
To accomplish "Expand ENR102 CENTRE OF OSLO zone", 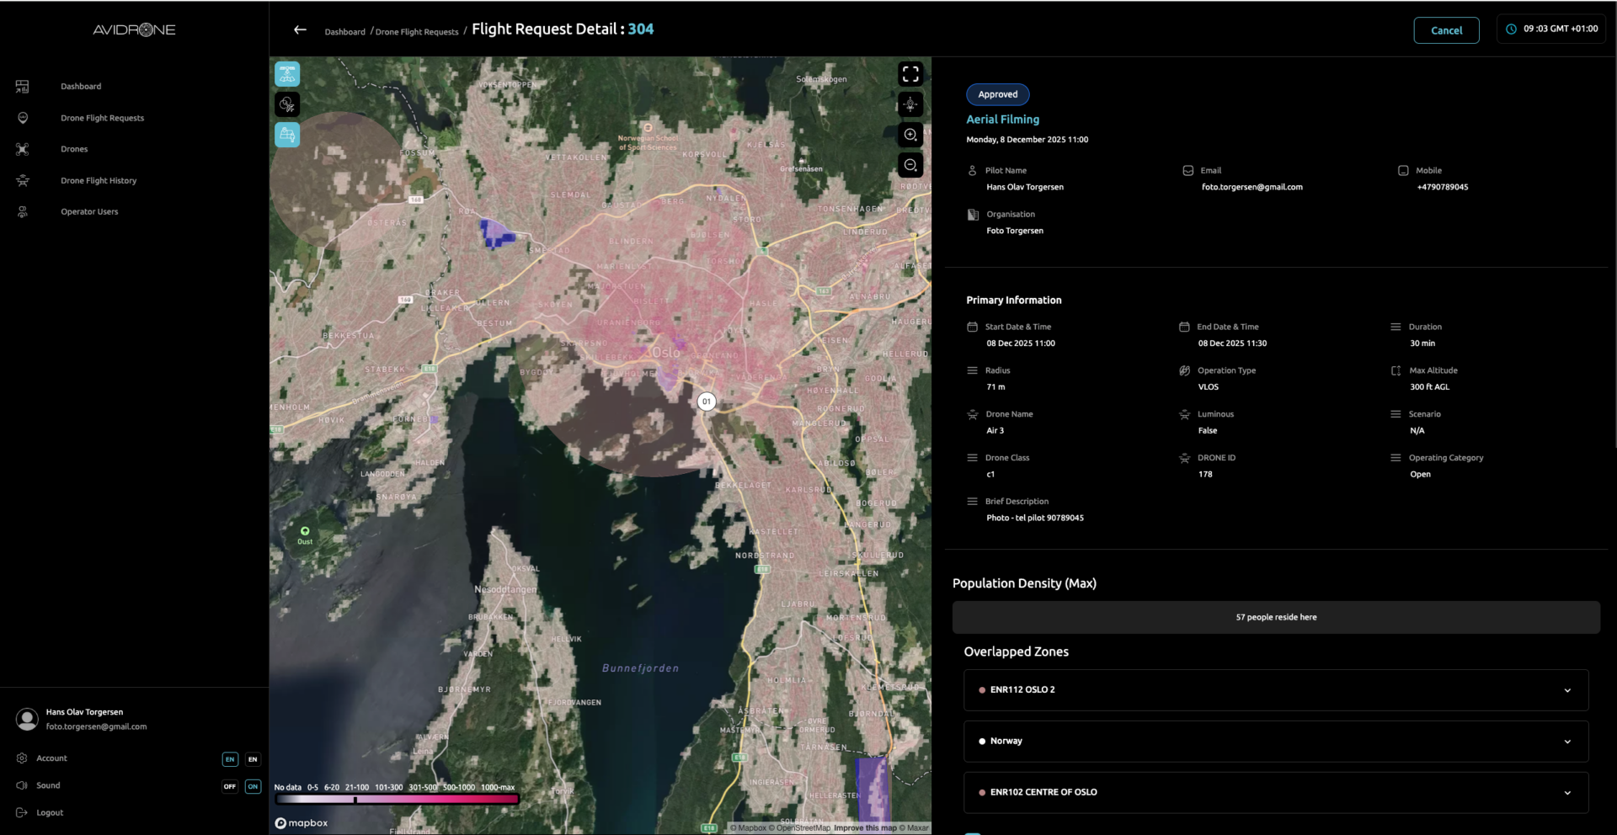I will 1566,793.
